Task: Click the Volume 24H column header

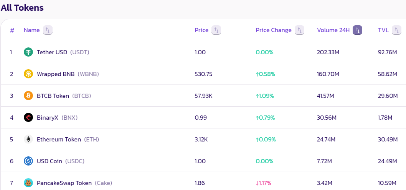Action: (x=333, y=30)
